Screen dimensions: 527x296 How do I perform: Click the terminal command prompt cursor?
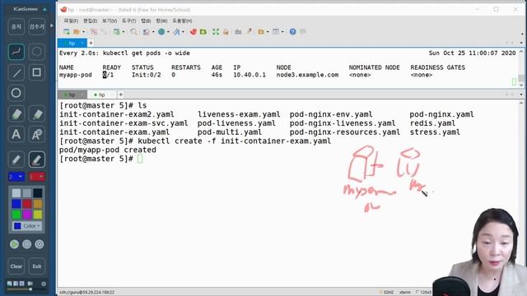pos(140,159)
